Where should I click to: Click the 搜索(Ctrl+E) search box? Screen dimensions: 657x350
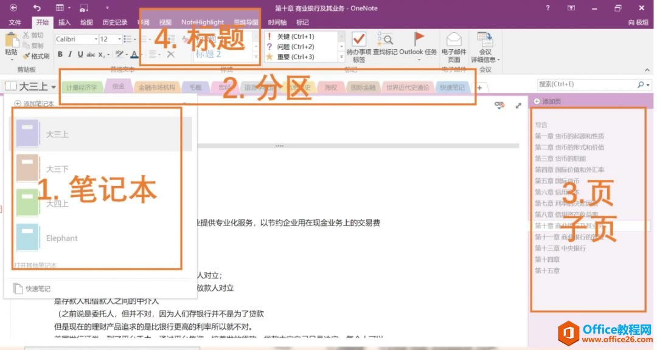pos(586,84)
